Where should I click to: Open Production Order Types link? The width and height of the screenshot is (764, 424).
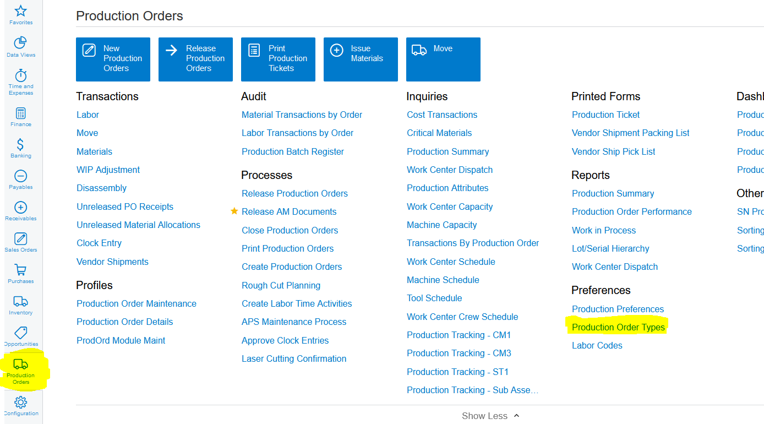(x=618, y=327)
